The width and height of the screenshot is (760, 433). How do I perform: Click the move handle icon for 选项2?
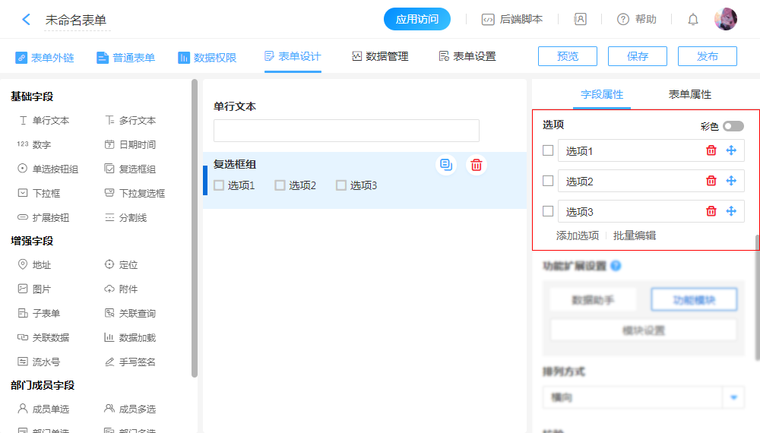click(731, 181)
